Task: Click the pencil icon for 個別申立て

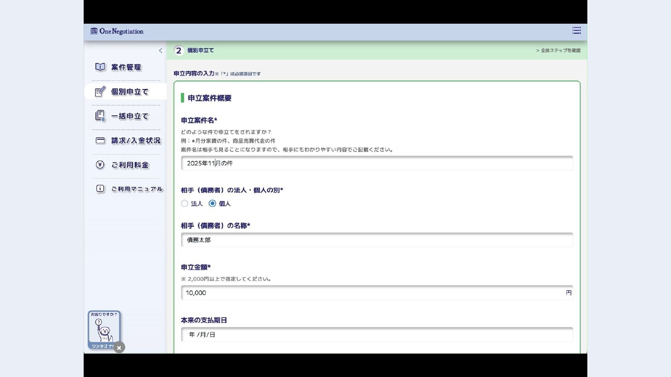Action: click(x=100, y=92)
